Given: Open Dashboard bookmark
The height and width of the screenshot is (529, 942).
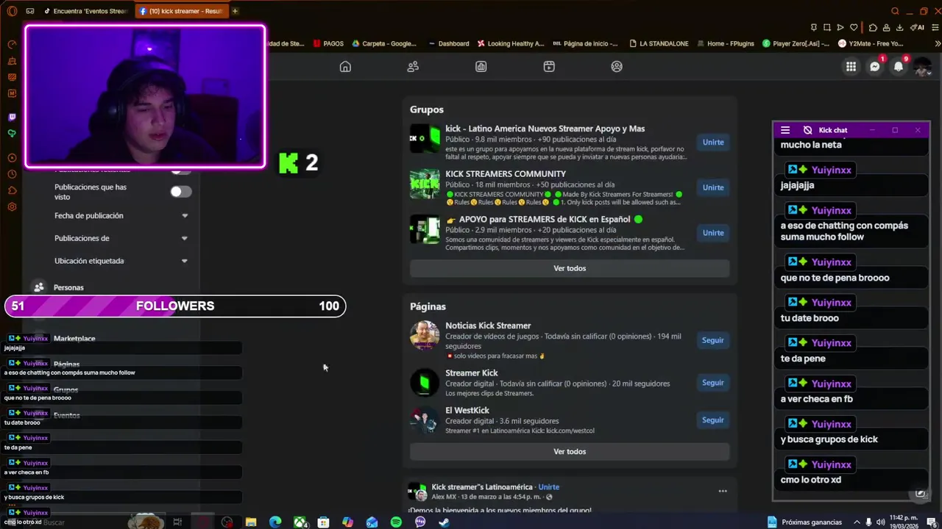Looking at the screenshot, I should (x=447, y=43).
